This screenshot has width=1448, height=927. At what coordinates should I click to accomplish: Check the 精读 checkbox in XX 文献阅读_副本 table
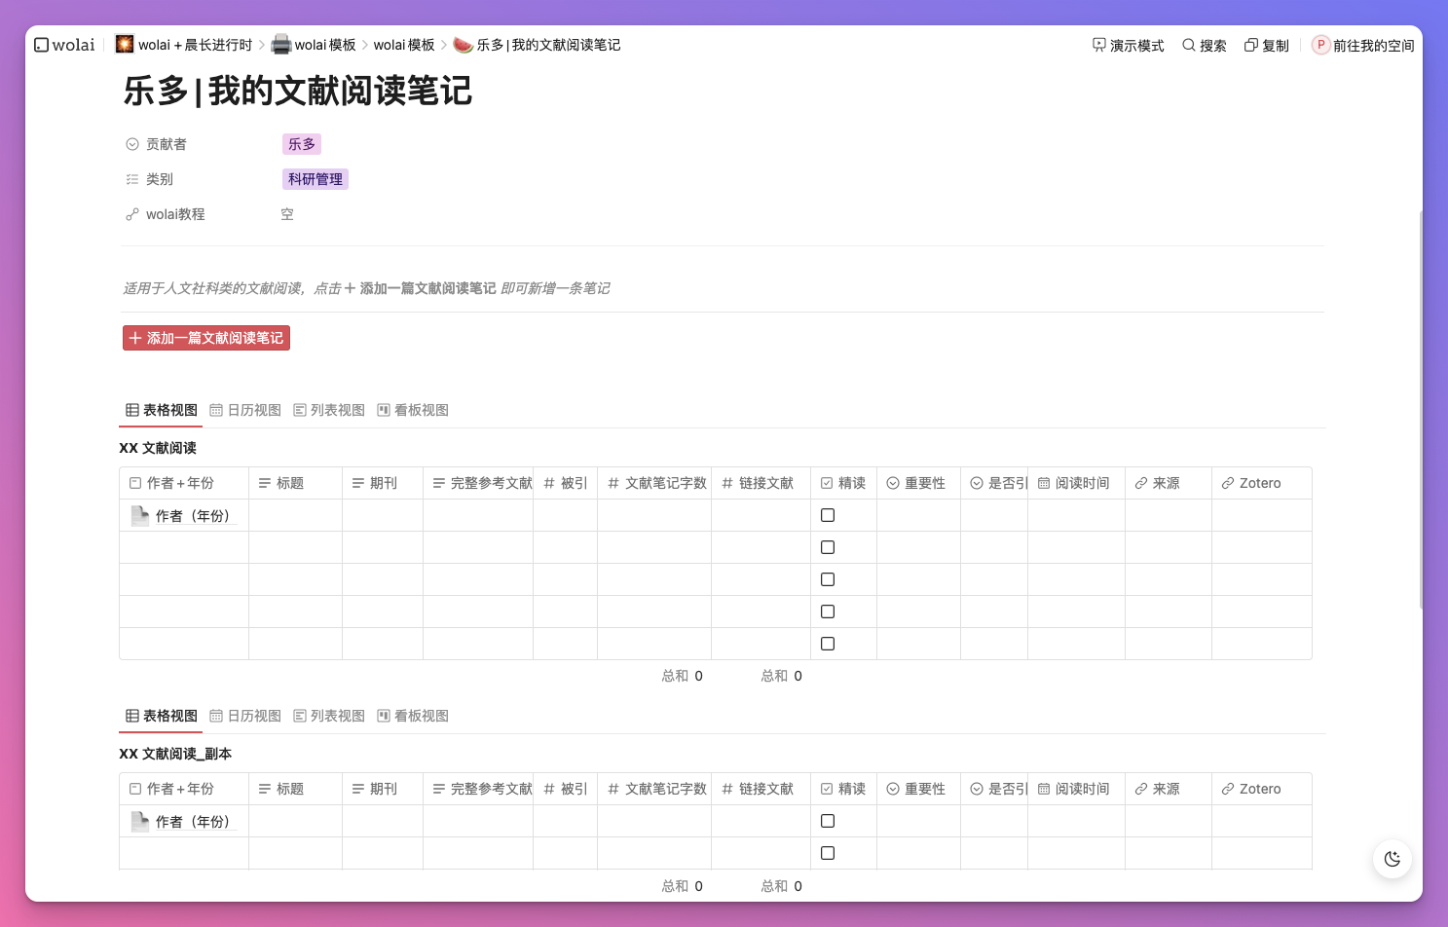[x=828, y=821]
